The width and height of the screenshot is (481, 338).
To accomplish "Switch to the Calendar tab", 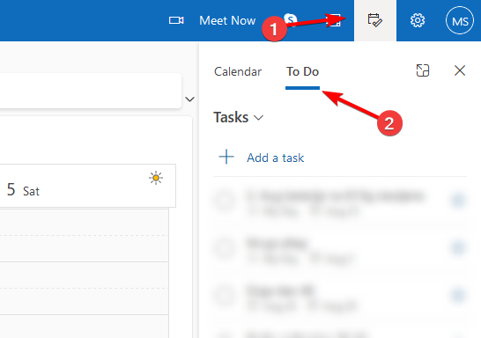I will pyautogui.click(x=238, y=71).
